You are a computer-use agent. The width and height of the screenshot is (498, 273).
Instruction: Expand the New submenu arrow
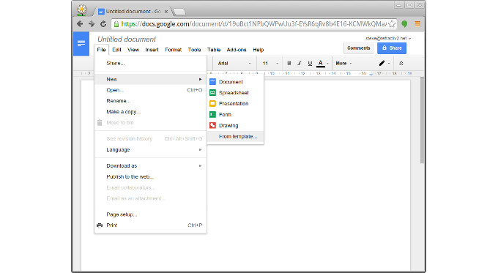point(200,79)
